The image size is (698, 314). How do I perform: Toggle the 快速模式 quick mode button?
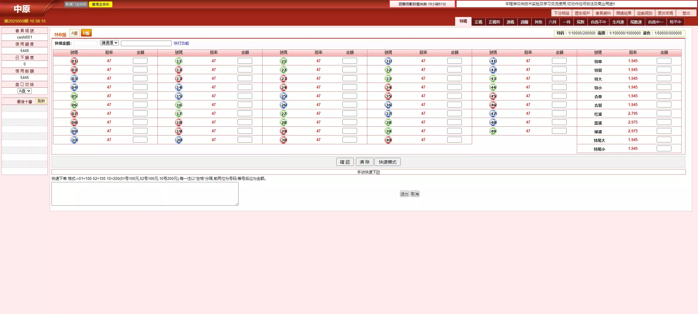coord(387,162)
